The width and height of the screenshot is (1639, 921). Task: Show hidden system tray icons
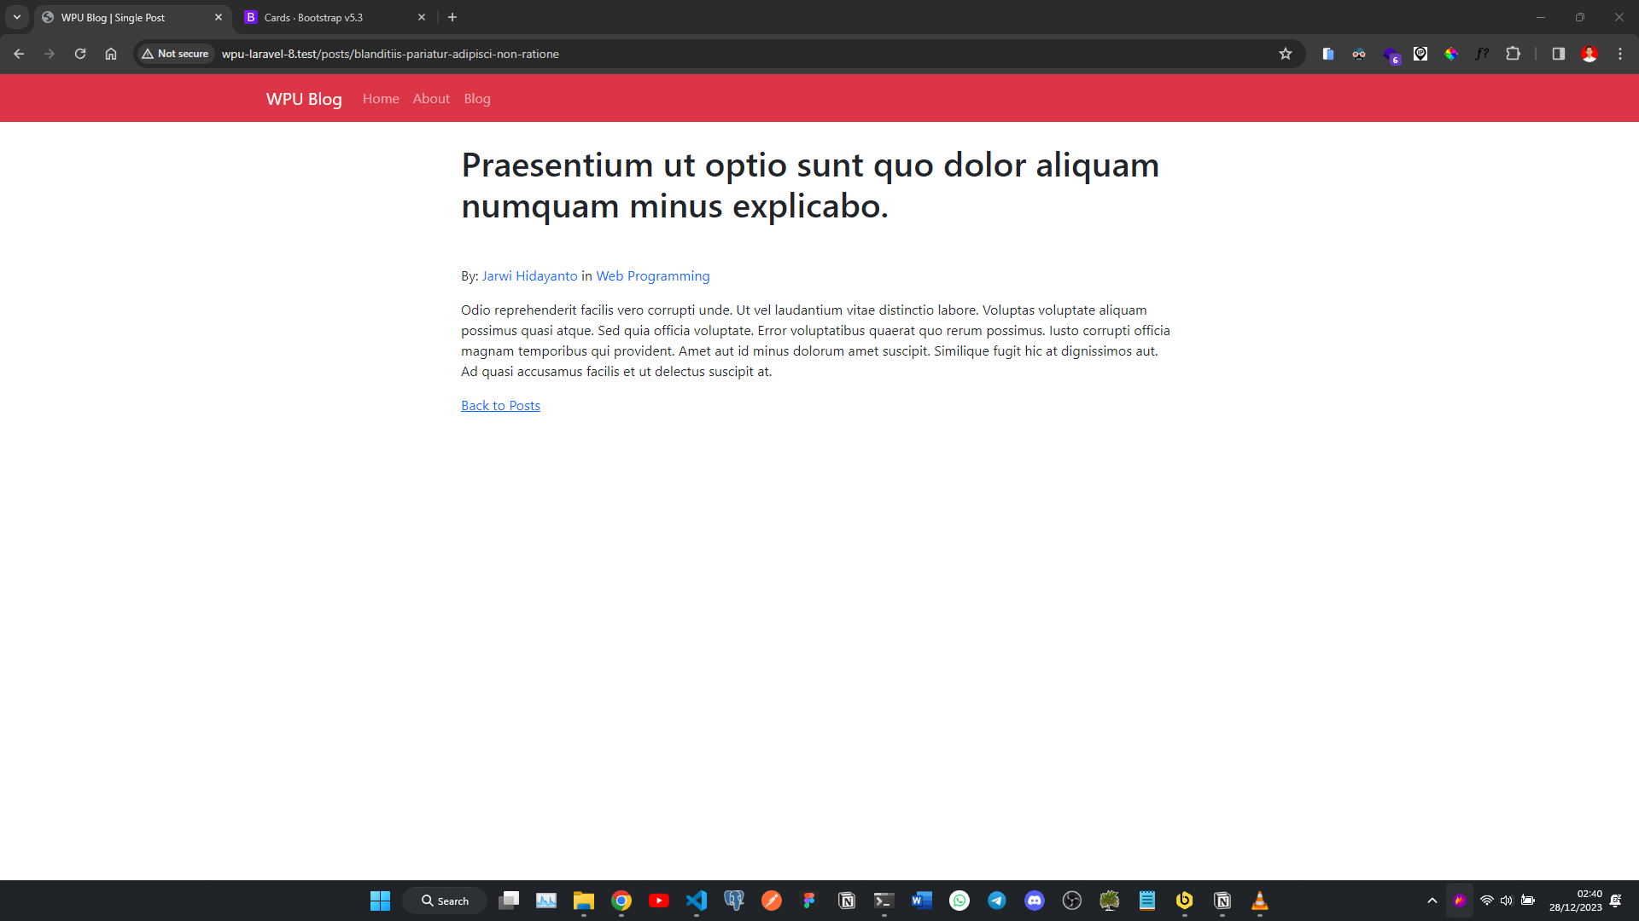click(1432, 901)
